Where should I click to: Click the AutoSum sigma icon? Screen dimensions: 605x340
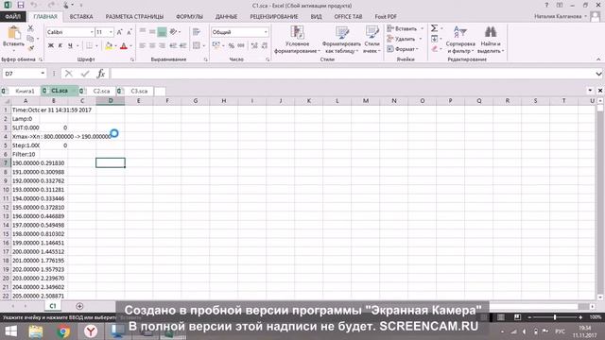(435, 28)
